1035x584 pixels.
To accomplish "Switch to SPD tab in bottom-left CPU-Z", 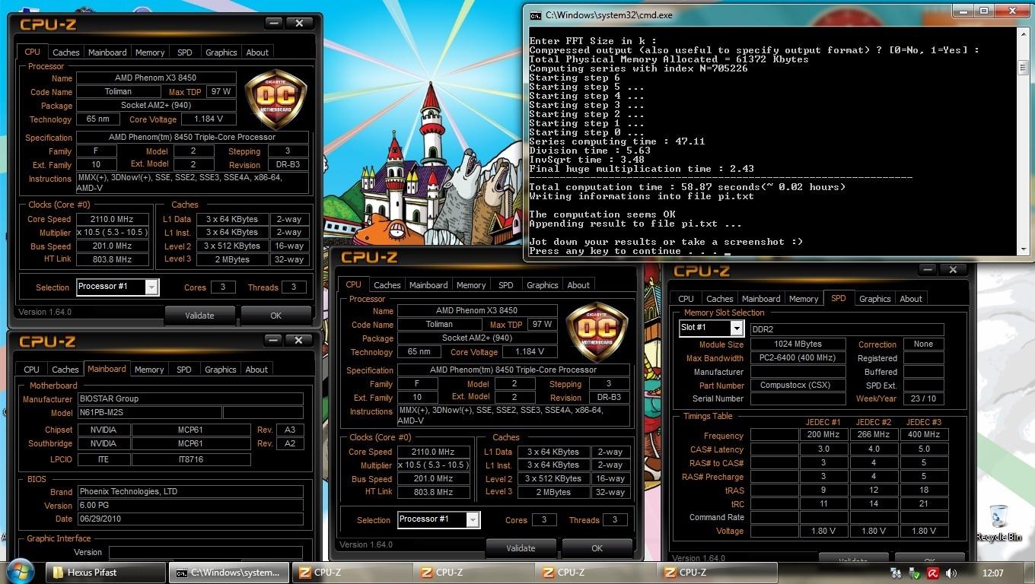I will tap(184, 370).
